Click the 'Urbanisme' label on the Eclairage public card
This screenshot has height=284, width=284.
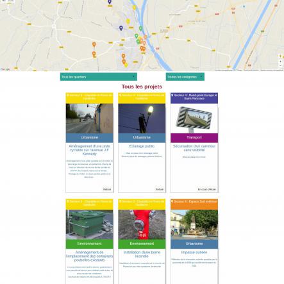click(142, 137)
